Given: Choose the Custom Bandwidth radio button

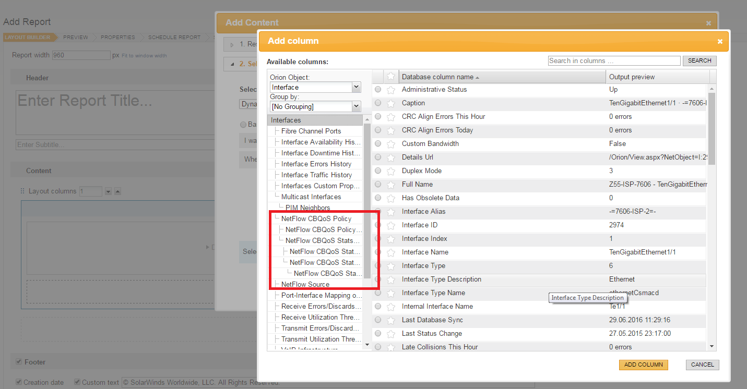Looking at the screenshot, I should tap(378, 144).
